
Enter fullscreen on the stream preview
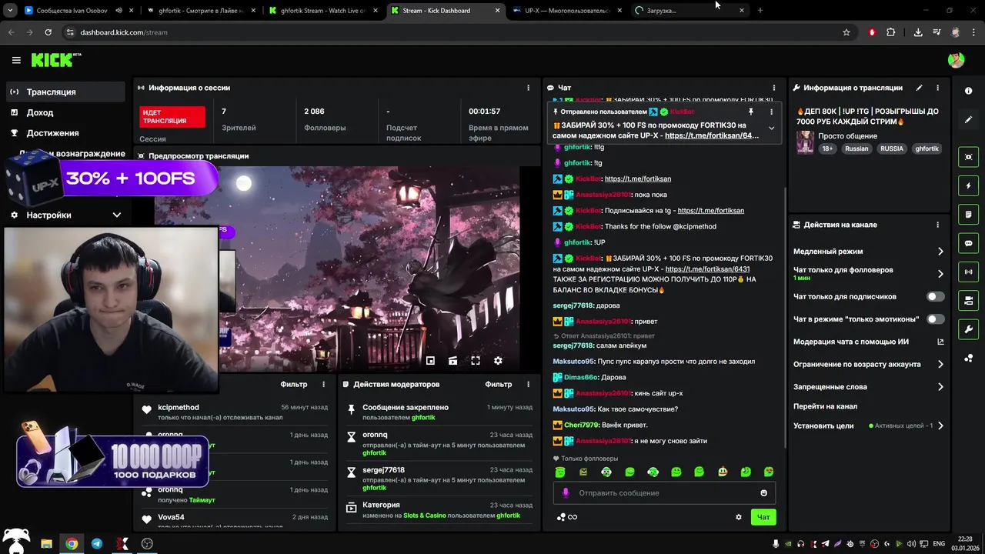476,360
